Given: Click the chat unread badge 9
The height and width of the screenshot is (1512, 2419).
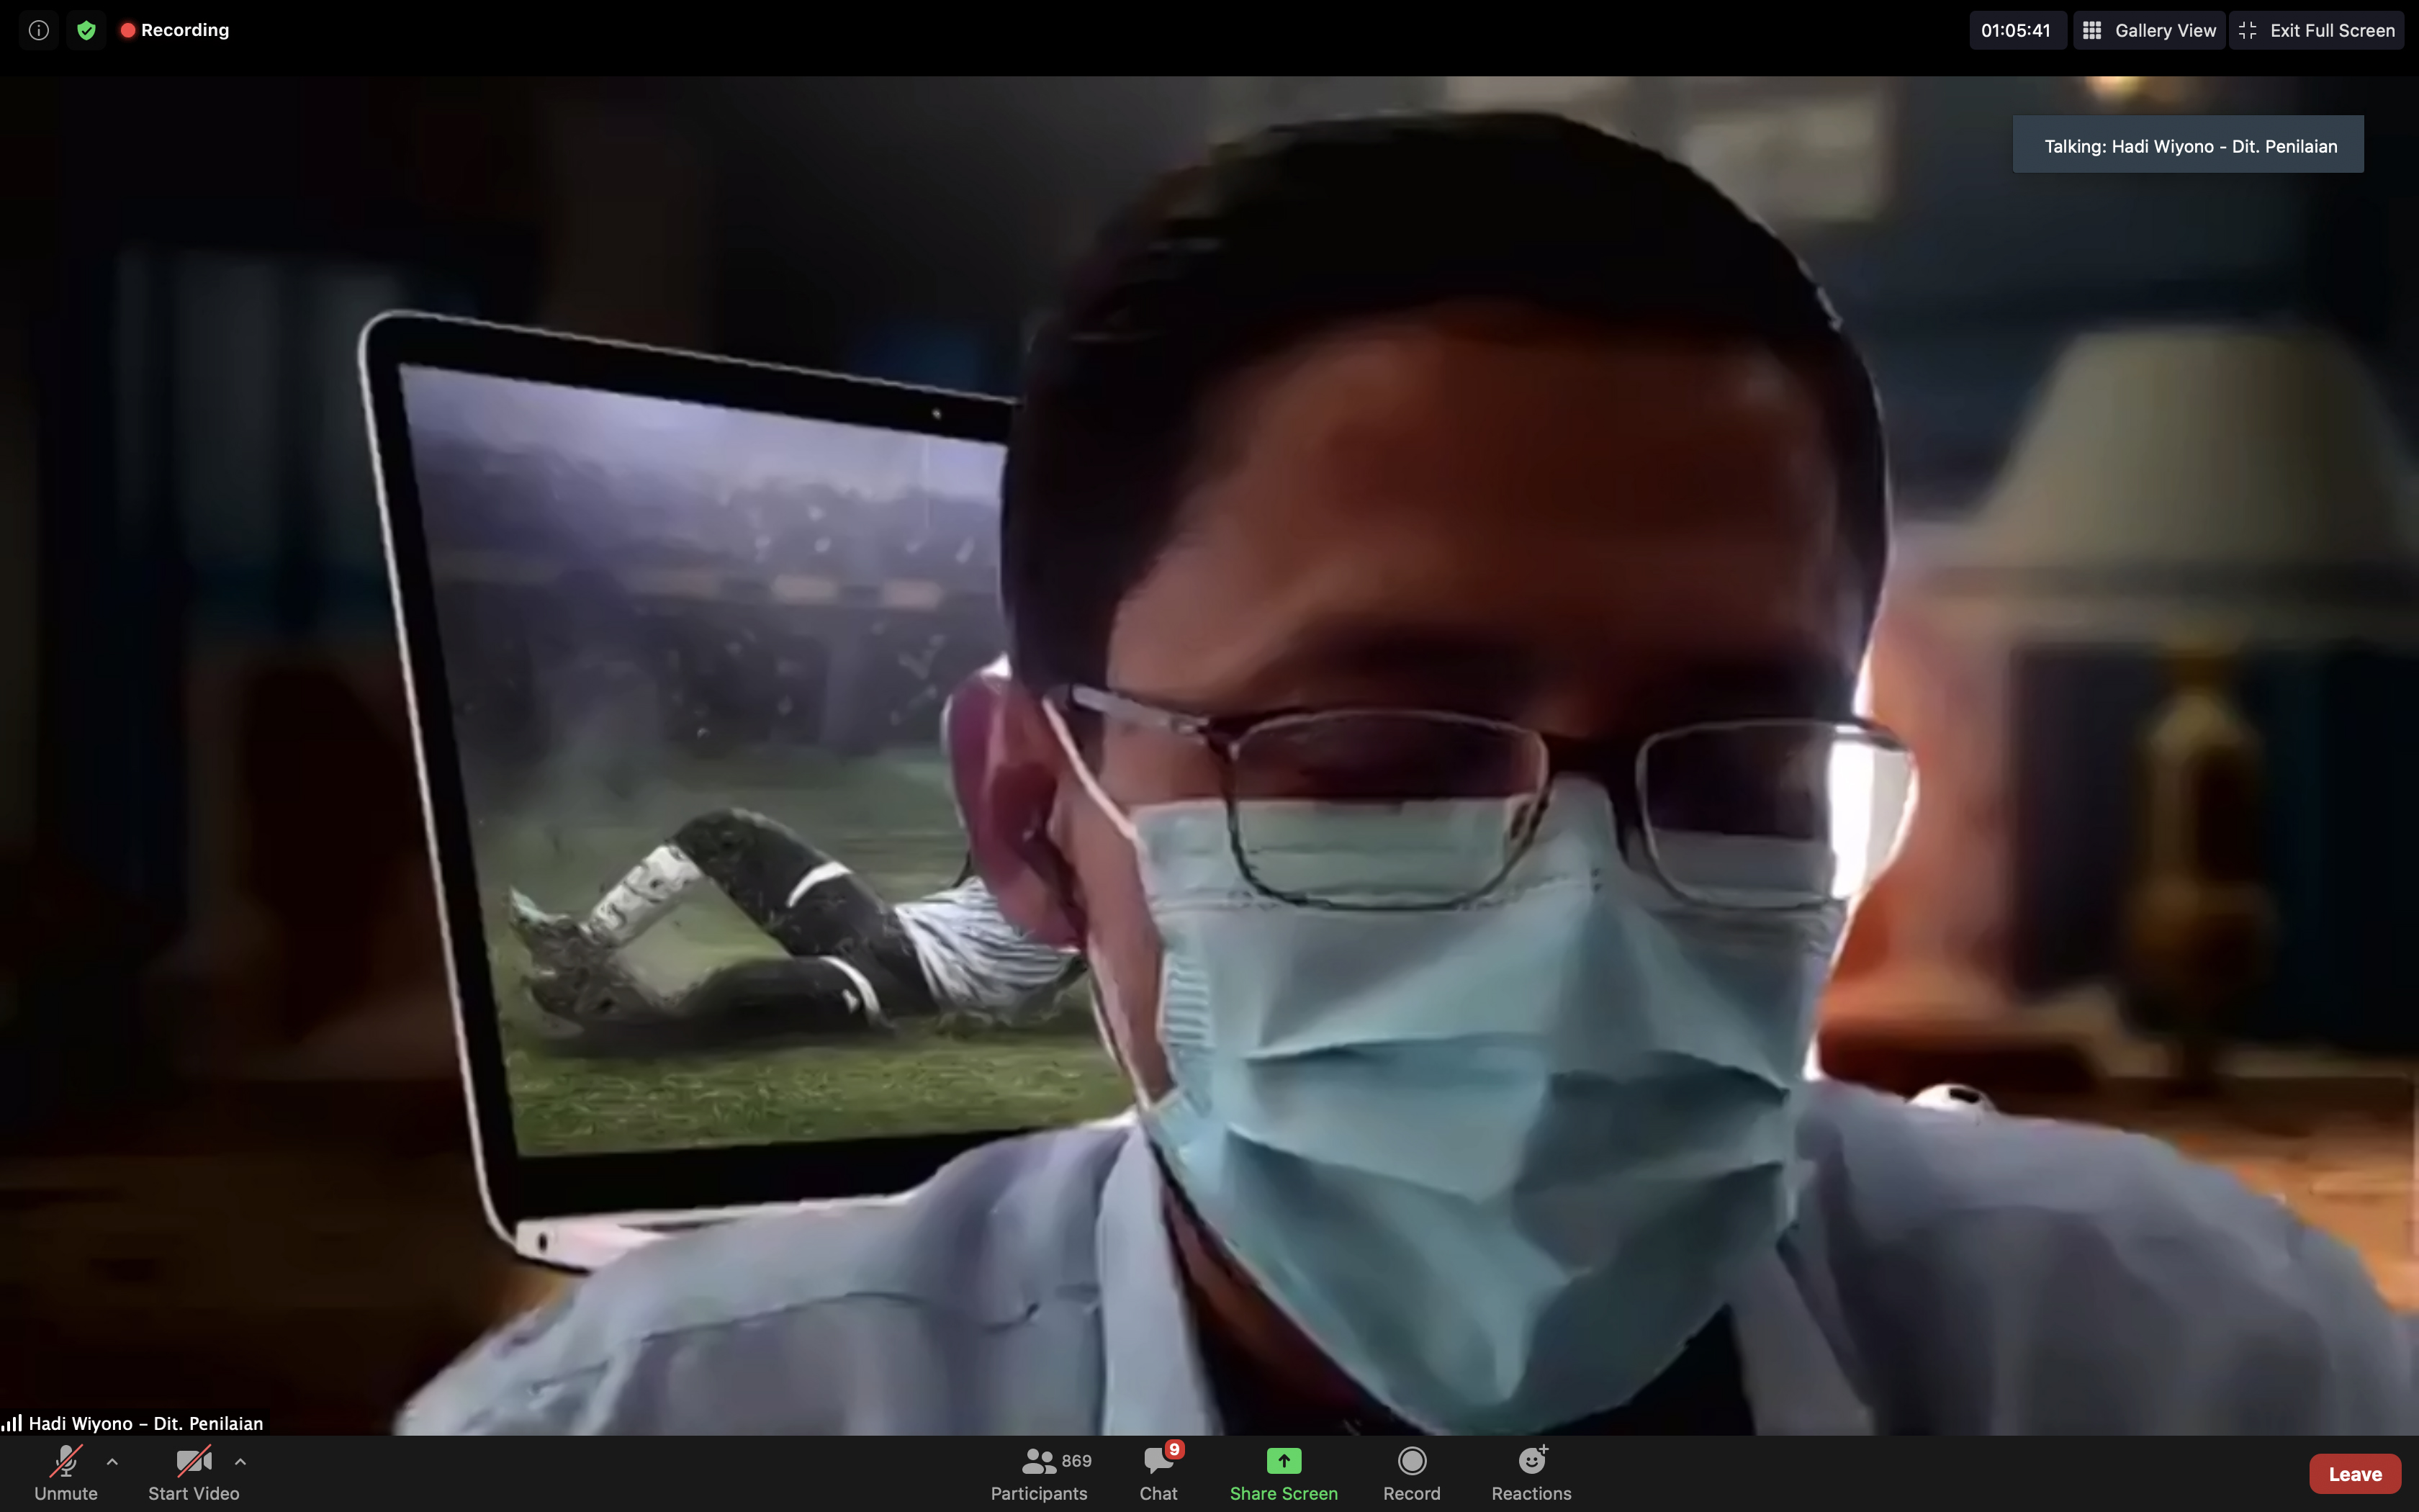Looking at the screenshot, I should pos(1174,1449).
